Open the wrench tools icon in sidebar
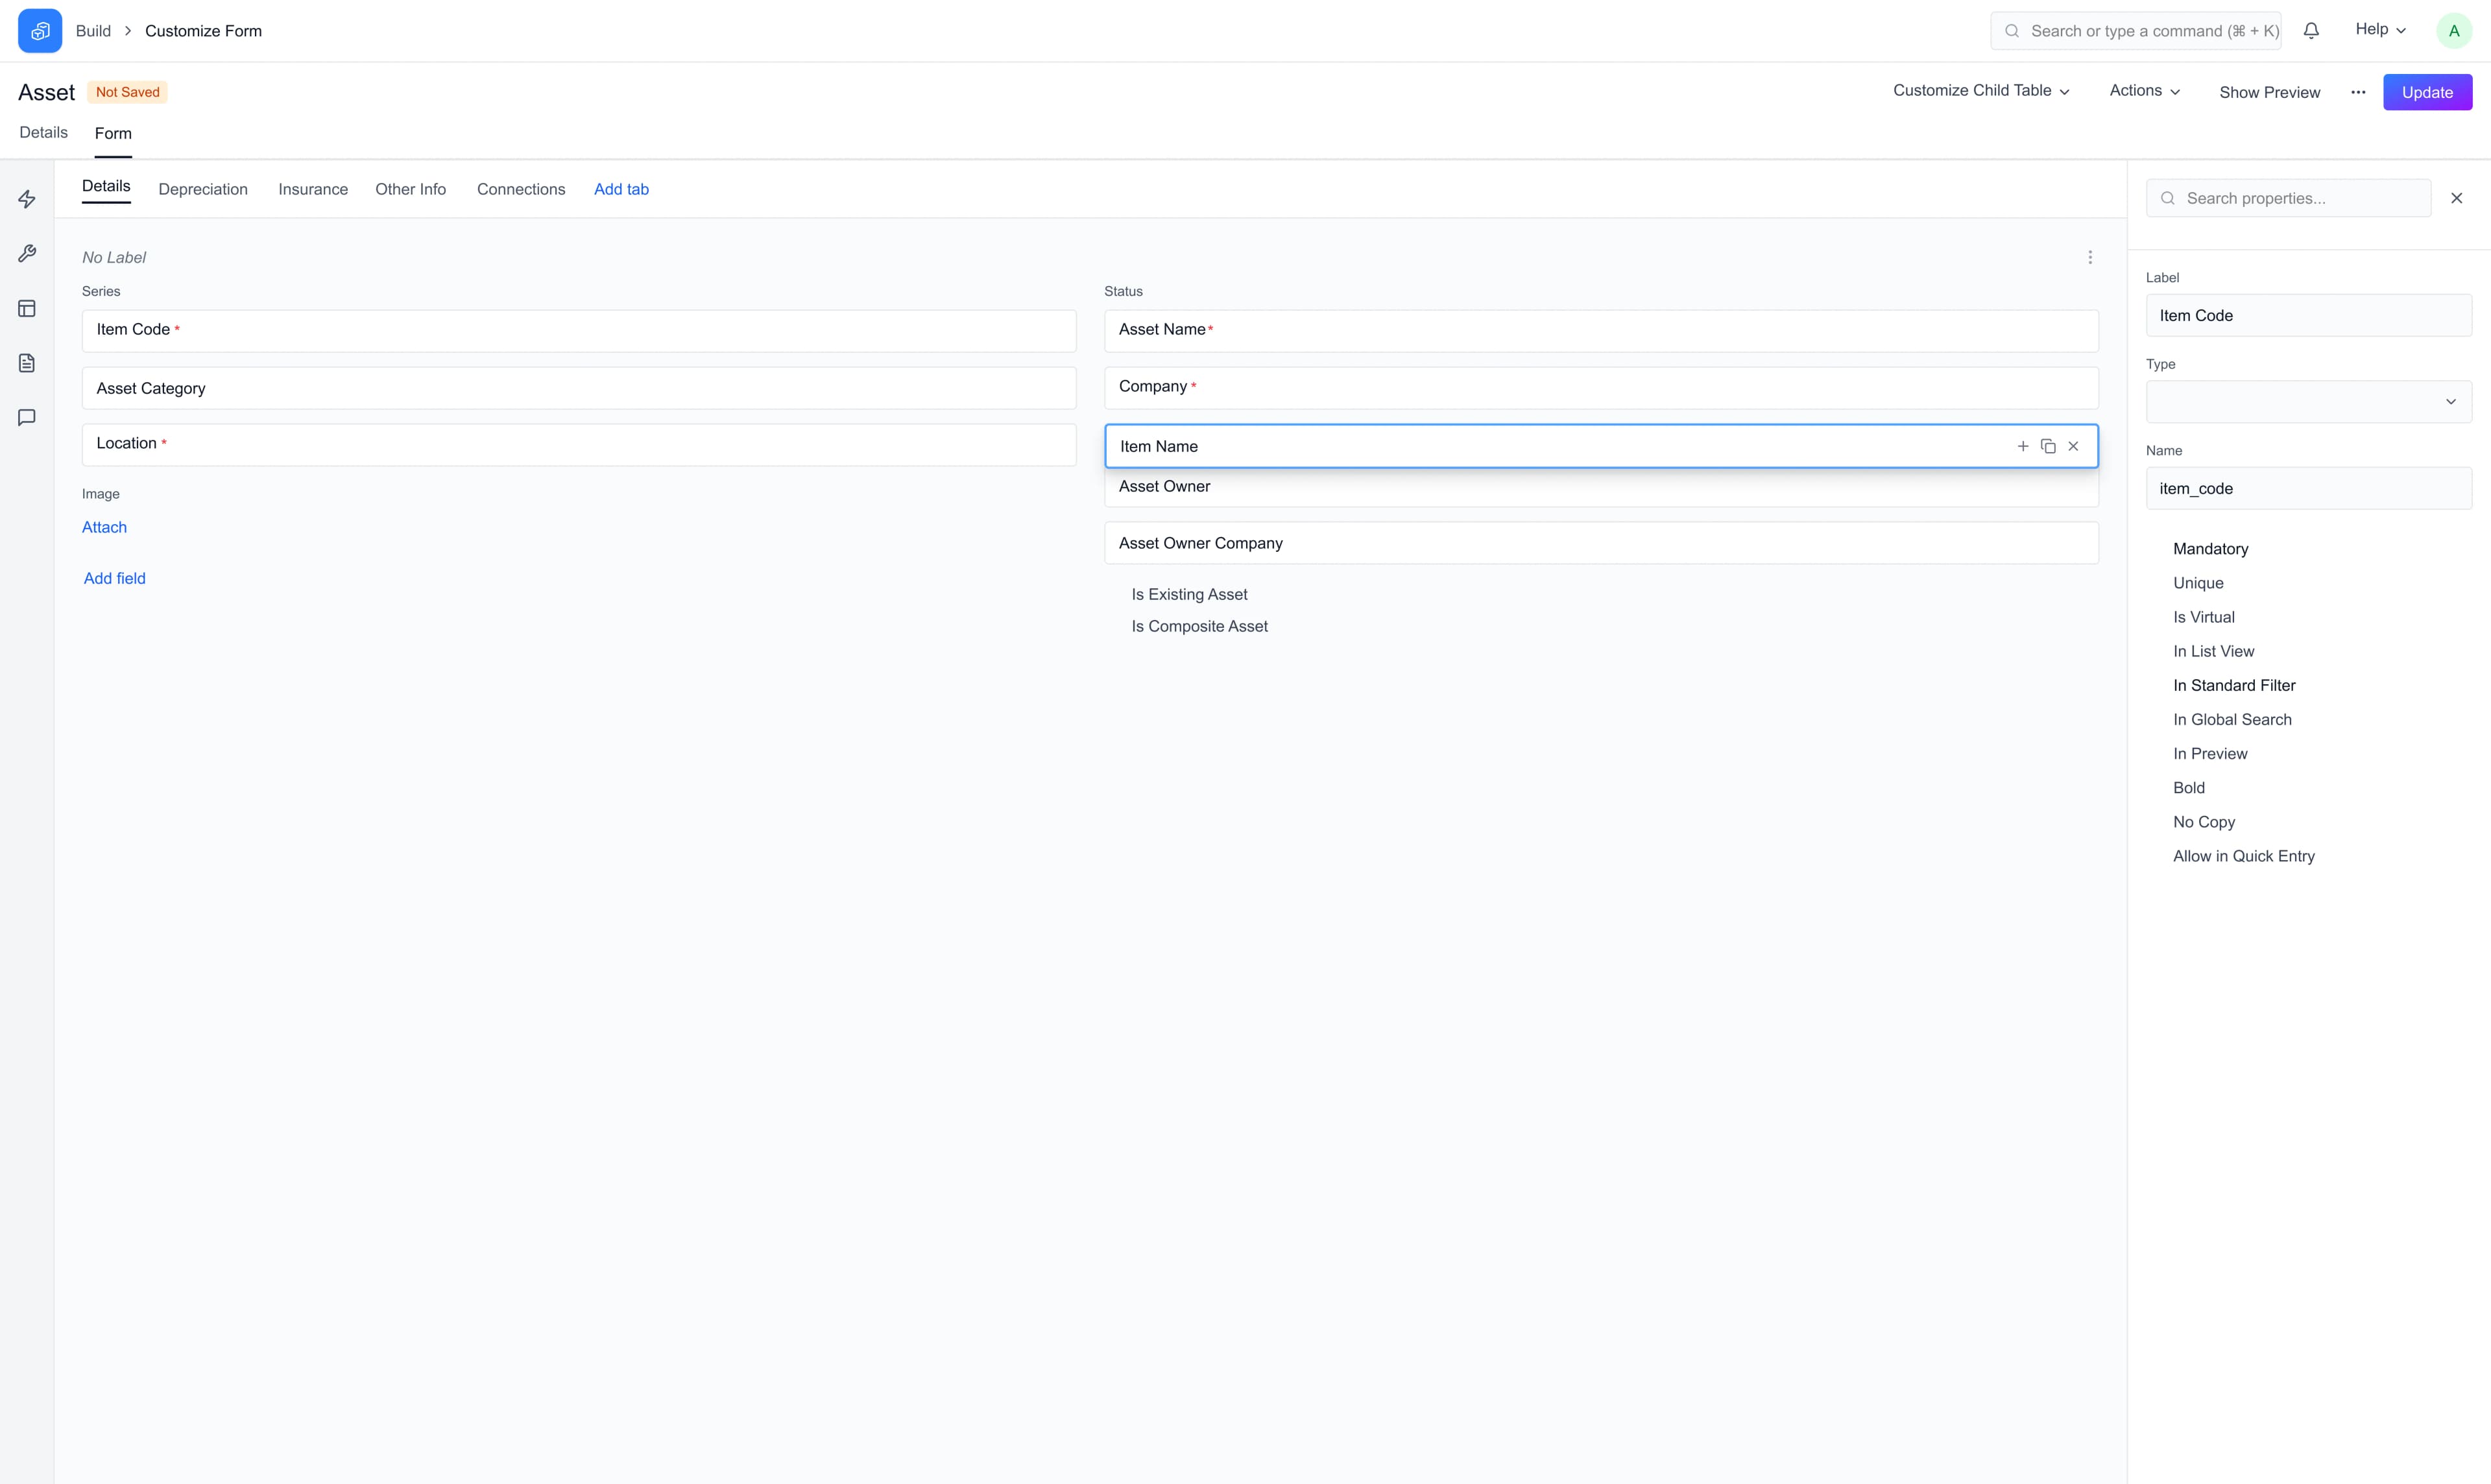The image size is (2491, 1484). [26, 253]
